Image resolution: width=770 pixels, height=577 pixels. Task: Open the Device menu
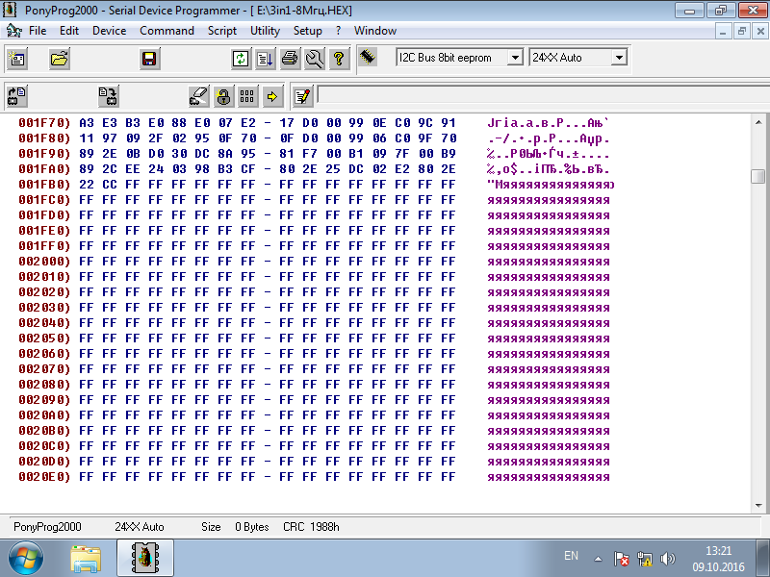(109, 31)
